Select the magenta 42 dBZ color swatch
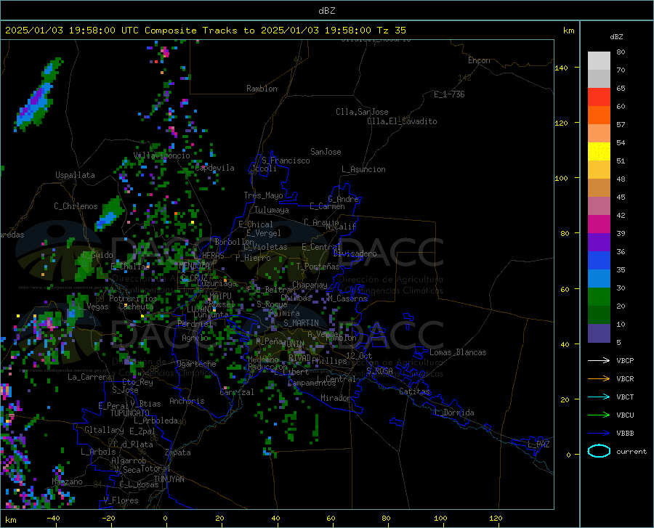Viewport: 654px width, 528px height. (599, 224)
